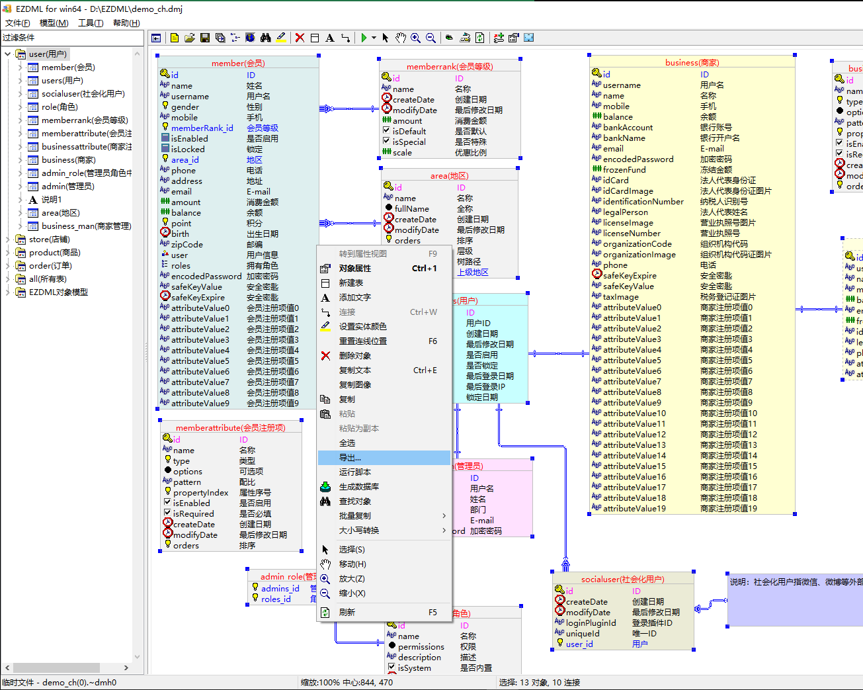
Task: Expand the store(店铺) tree node
Action: [x=8, y=239]
